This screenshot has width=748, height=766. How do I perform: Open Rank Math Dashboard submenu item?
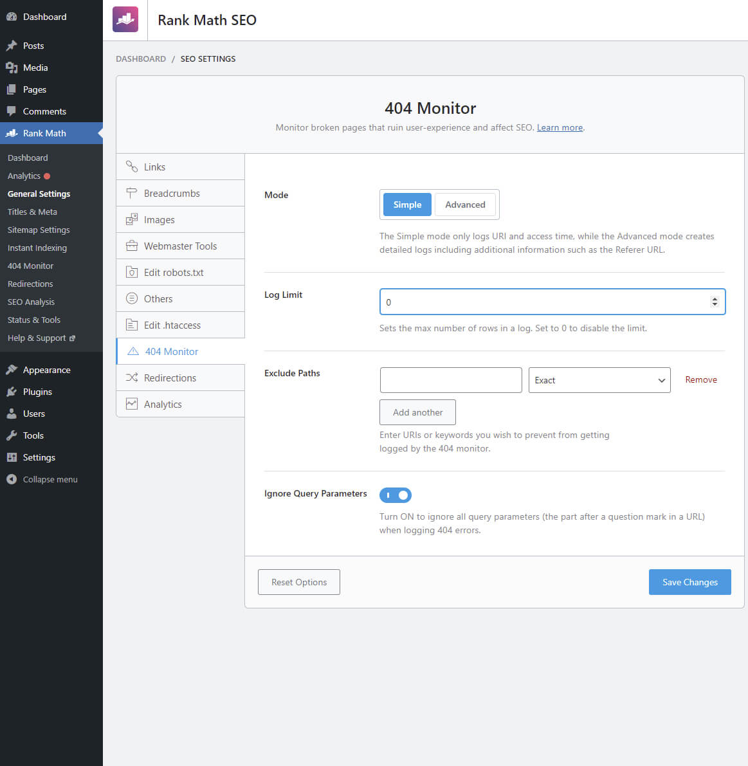tap(28, 158)
